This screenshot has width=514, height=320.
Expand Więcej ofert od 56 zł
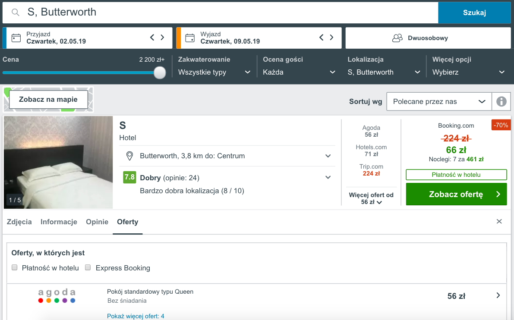coord(371,198)
